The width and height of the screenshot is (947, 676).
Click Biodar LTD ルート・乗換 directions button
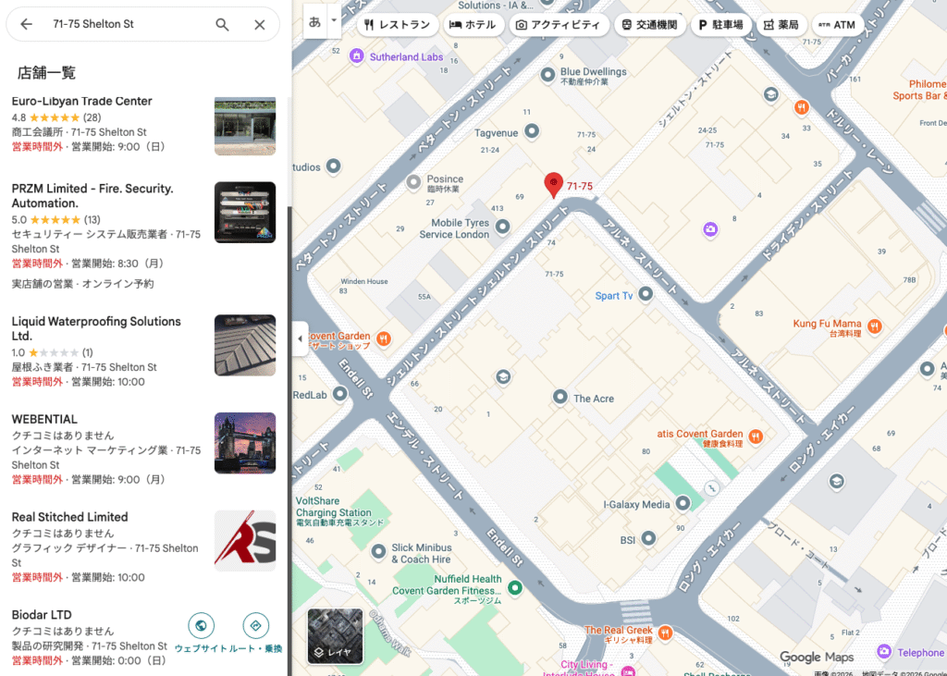tap(255, 626)
